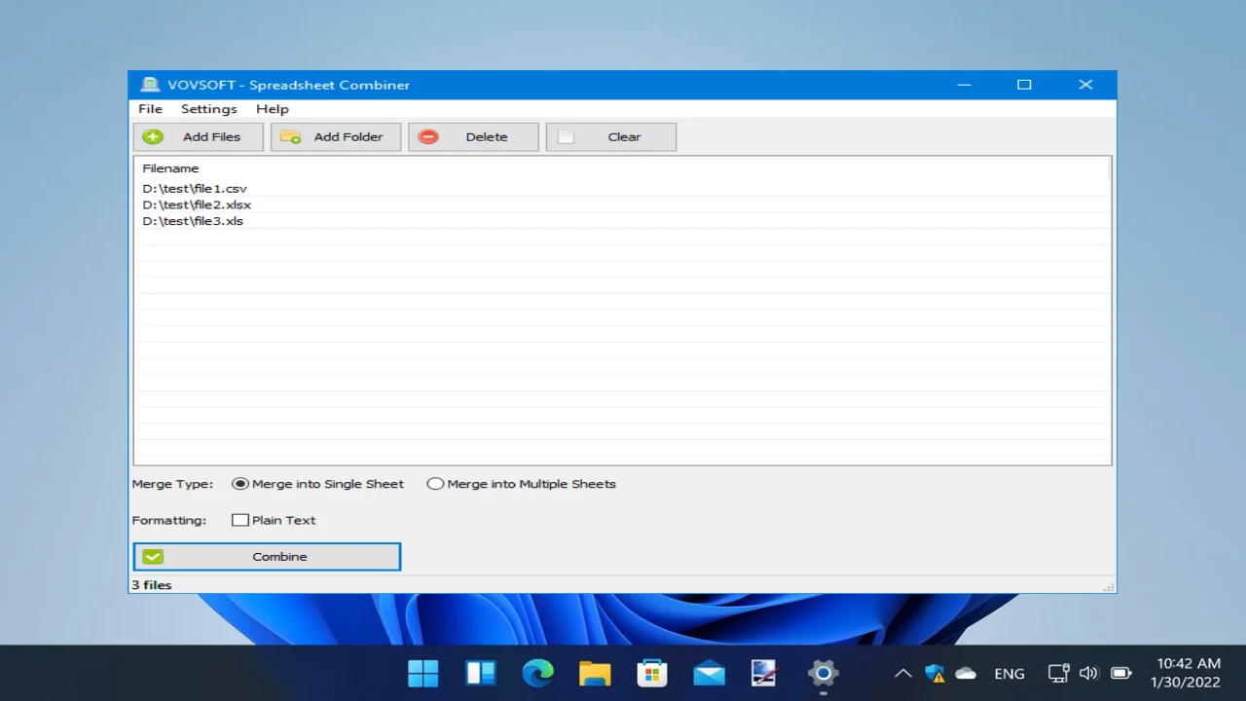This screenshot has height=701, width=1246.
Task: Maximize the Spreadsheet Combiner window
Action: tap(1024, 85)
